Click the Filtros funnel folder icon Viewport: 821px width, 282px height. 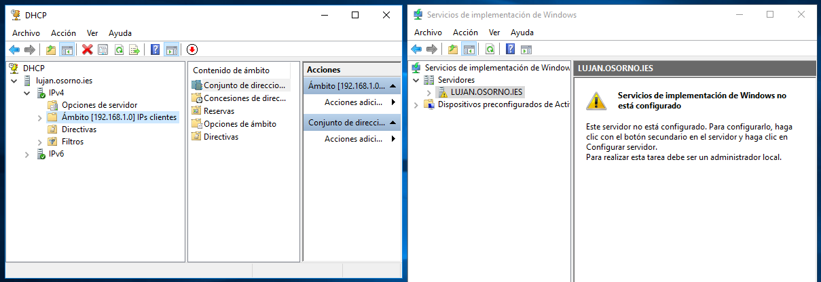pos(53,142)
